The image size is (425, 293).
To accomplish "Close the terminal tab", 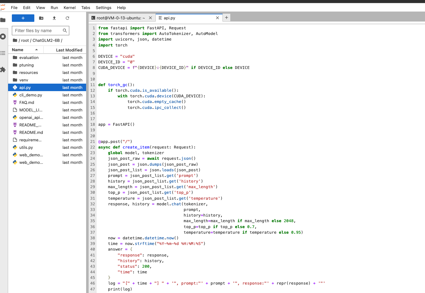I will pos(150,18).
